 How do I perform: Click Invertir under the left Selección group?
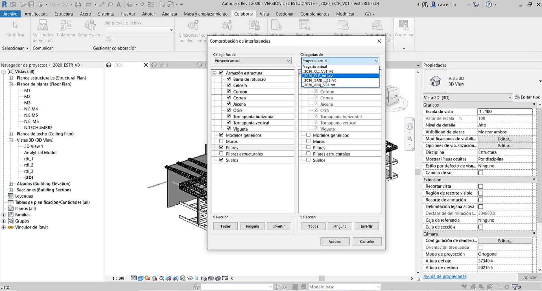(x=279, y=226)
